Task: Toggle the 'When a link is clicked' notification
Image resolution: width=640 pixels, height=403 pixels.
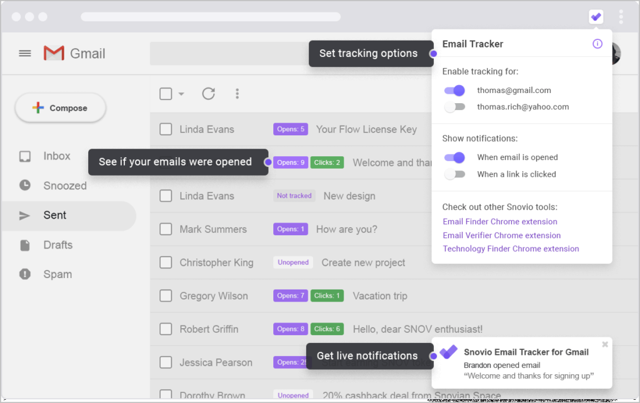Action: tap(455, 174)
